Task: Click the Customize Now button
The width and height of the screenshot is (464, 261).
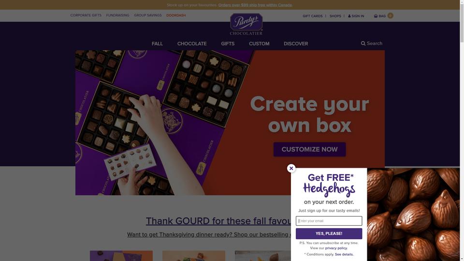Action: tap(309, 149)
